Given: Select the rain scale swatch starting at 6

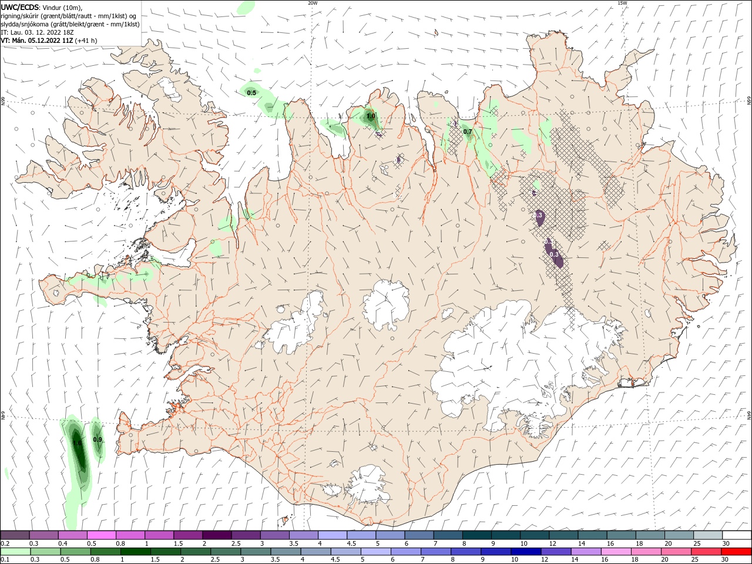Looking at the screenshot, I should 406,552.
